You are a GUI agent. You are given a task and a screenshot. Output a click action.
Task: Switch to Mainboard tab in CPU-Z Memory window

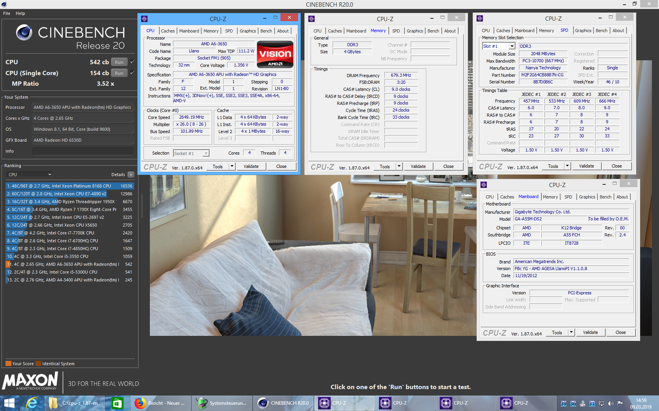click(x=356, y=31)
